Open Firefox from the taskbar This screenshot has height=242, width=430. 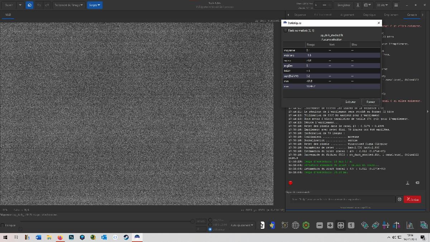(60, 237)
